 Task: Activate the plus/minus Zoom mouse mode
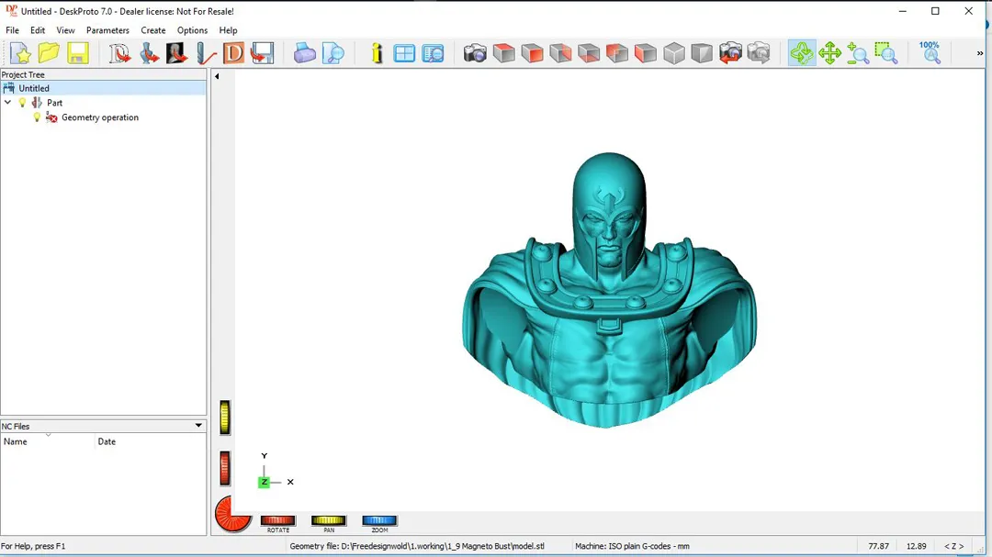coord(858,53)
